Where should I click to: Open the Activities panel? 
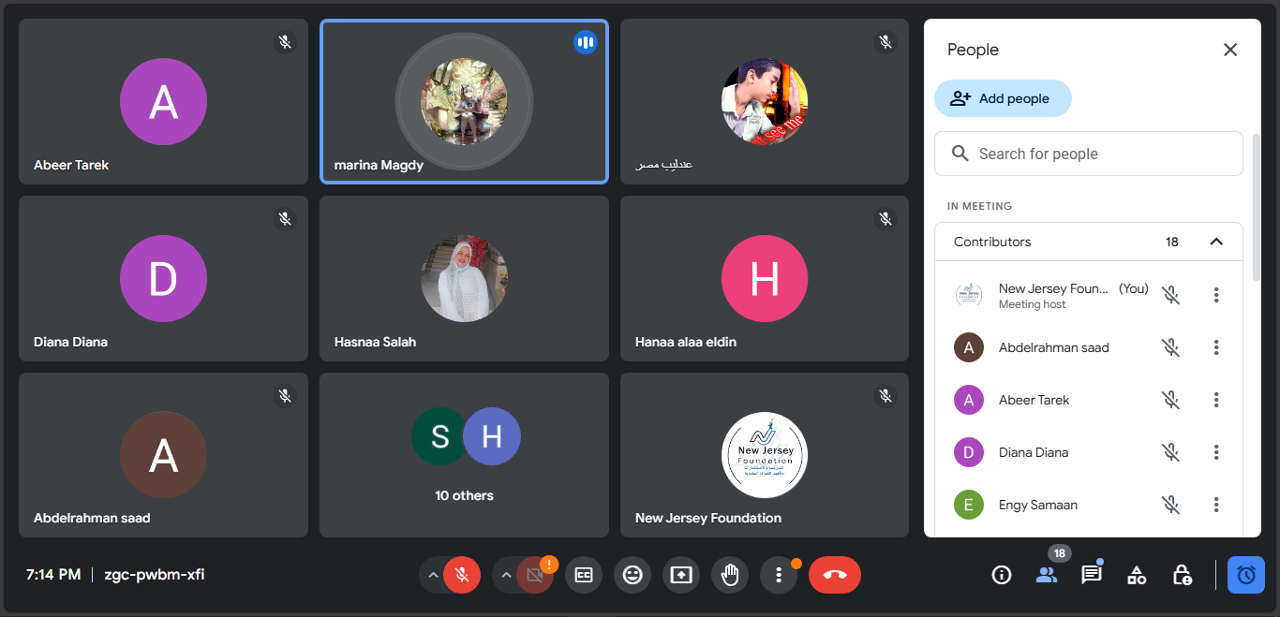[1137, 575]
